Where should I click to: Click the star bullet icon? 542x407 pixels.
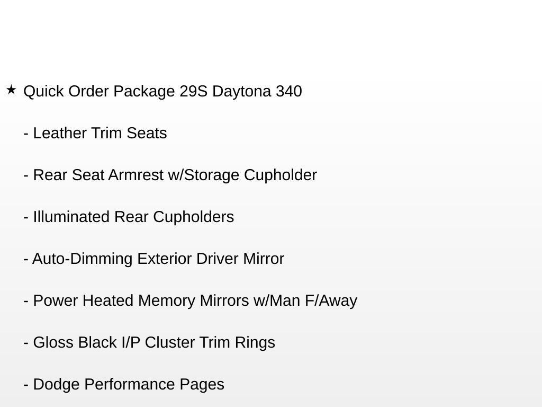click(11, 90)
